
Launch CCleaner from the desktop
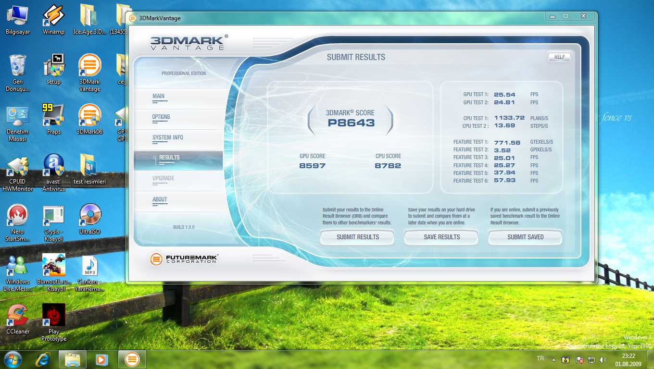(x=18, y=319)
